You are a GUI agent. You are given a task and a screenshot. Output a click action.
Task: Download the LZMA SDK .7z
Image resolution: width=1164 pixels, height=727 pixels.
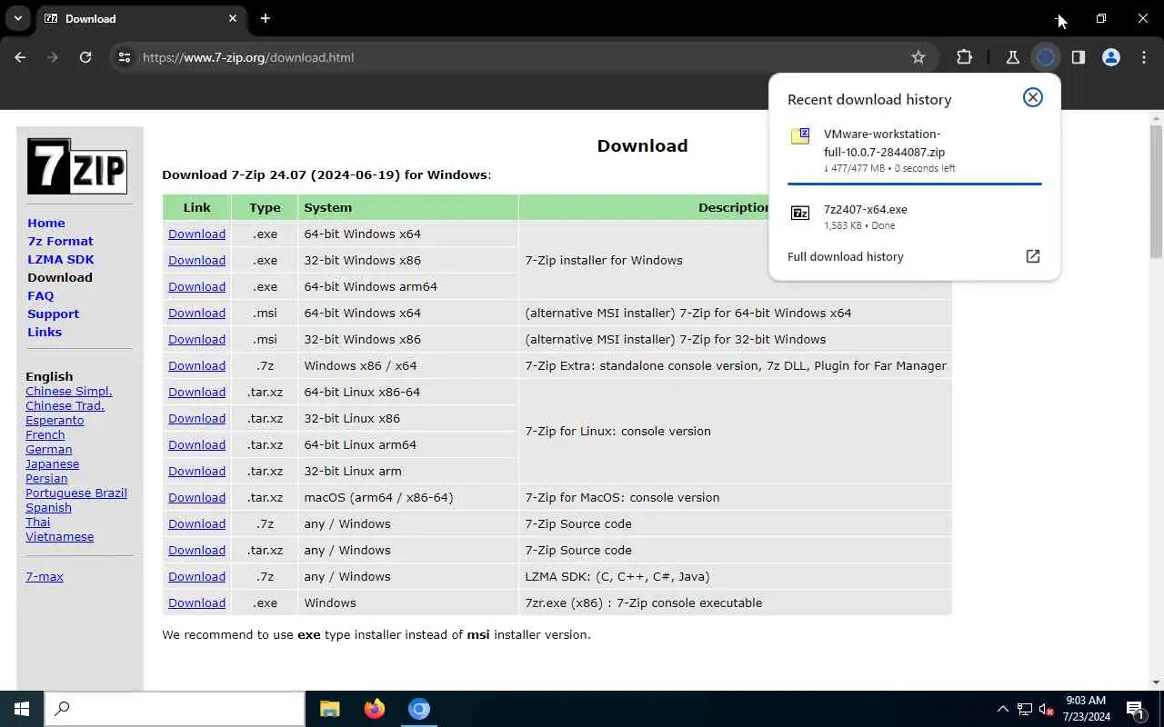pyautogui.click(x=196, y=576)
